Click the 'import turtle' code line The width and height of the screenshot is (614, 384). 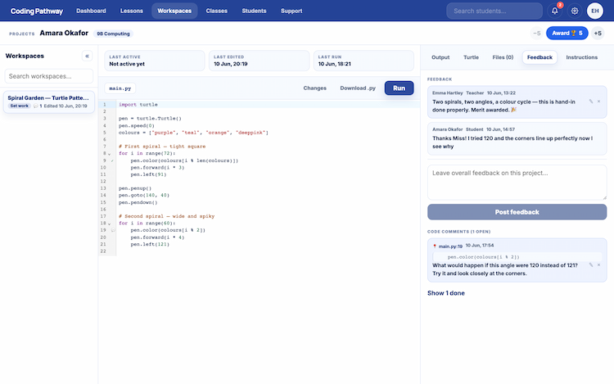pos(138,105)
